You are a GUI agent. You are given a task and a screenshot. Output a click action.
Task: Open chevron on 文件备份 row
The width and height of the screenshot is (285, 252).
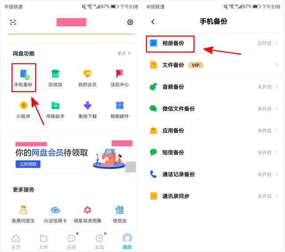[x=277, y=65]
